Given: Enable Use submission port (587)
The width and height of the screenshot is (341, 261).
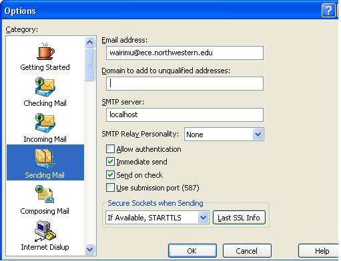Looking at the screenshot, I should click(x=110, y=188).
